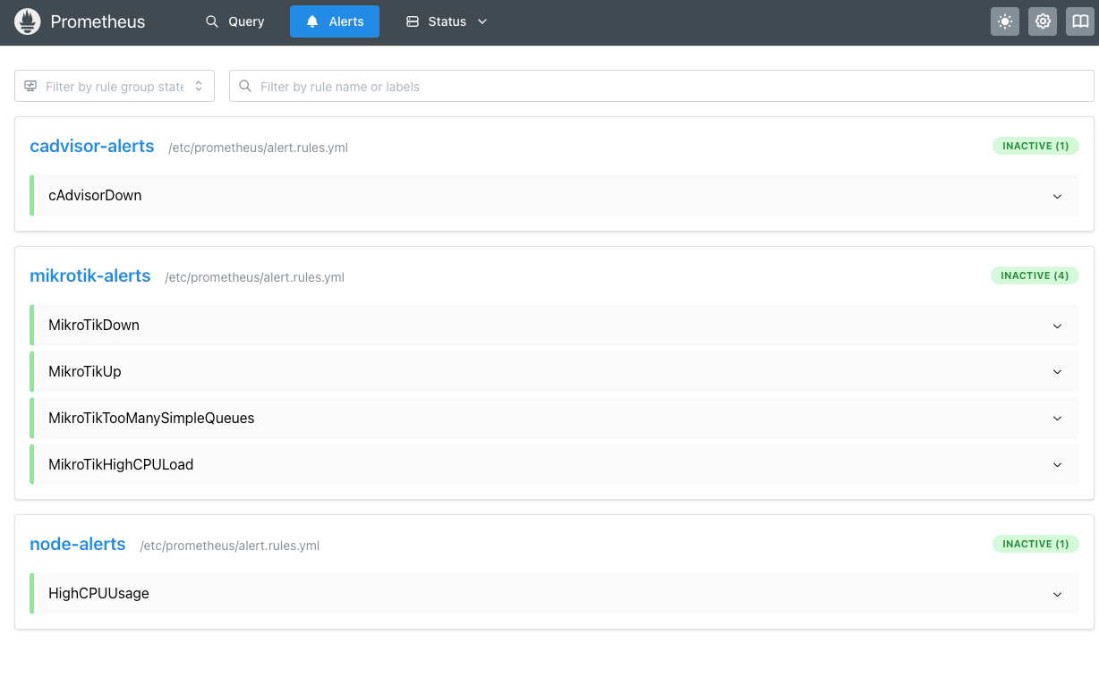Focus the rule name or labels filter

tap(661, 86)
